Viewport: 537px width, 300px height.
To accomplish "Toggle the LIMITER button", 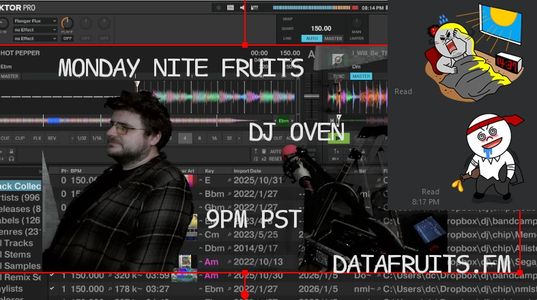I will point(356,38).
